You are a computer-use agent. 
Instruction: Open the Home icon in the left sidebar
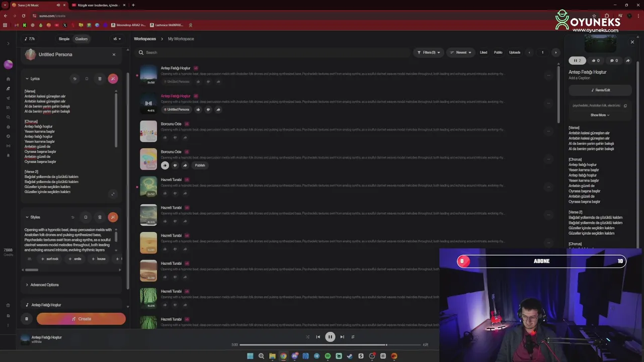[8, 79]
